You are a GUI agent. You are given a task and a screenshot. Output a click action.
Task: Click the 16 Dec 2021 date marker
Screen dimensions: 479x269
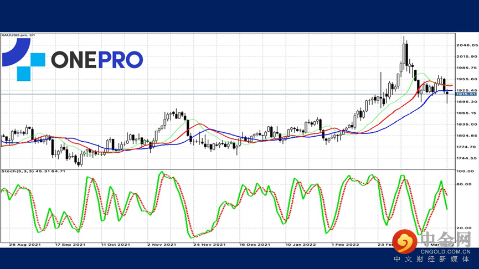click(x=255, y=245)
